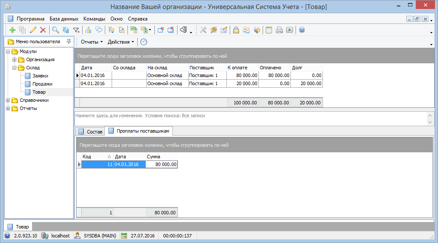The height and width of the screenshot is (243, 438).
Task: Select Продажи in the module tree
Action: pyautogui.click(x=42, y=84)
